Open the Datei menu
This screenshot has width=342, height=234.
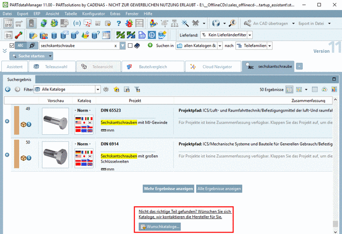(7, 14)
